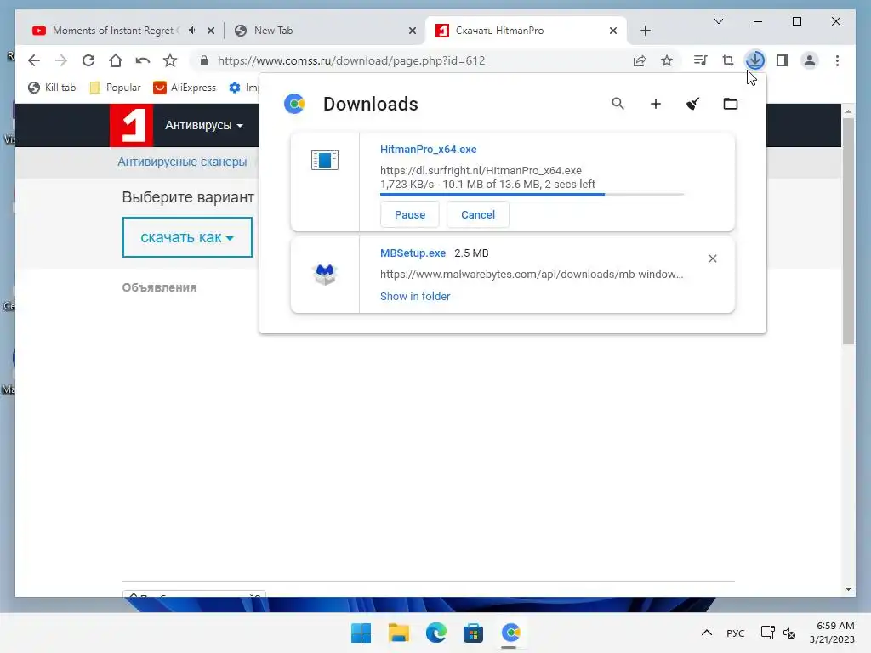Image resolution: width=871 pixels, height=653 pixels.
Task: Open Антивирусные сканеры breadcrumb link
Action: coord(182,162)
